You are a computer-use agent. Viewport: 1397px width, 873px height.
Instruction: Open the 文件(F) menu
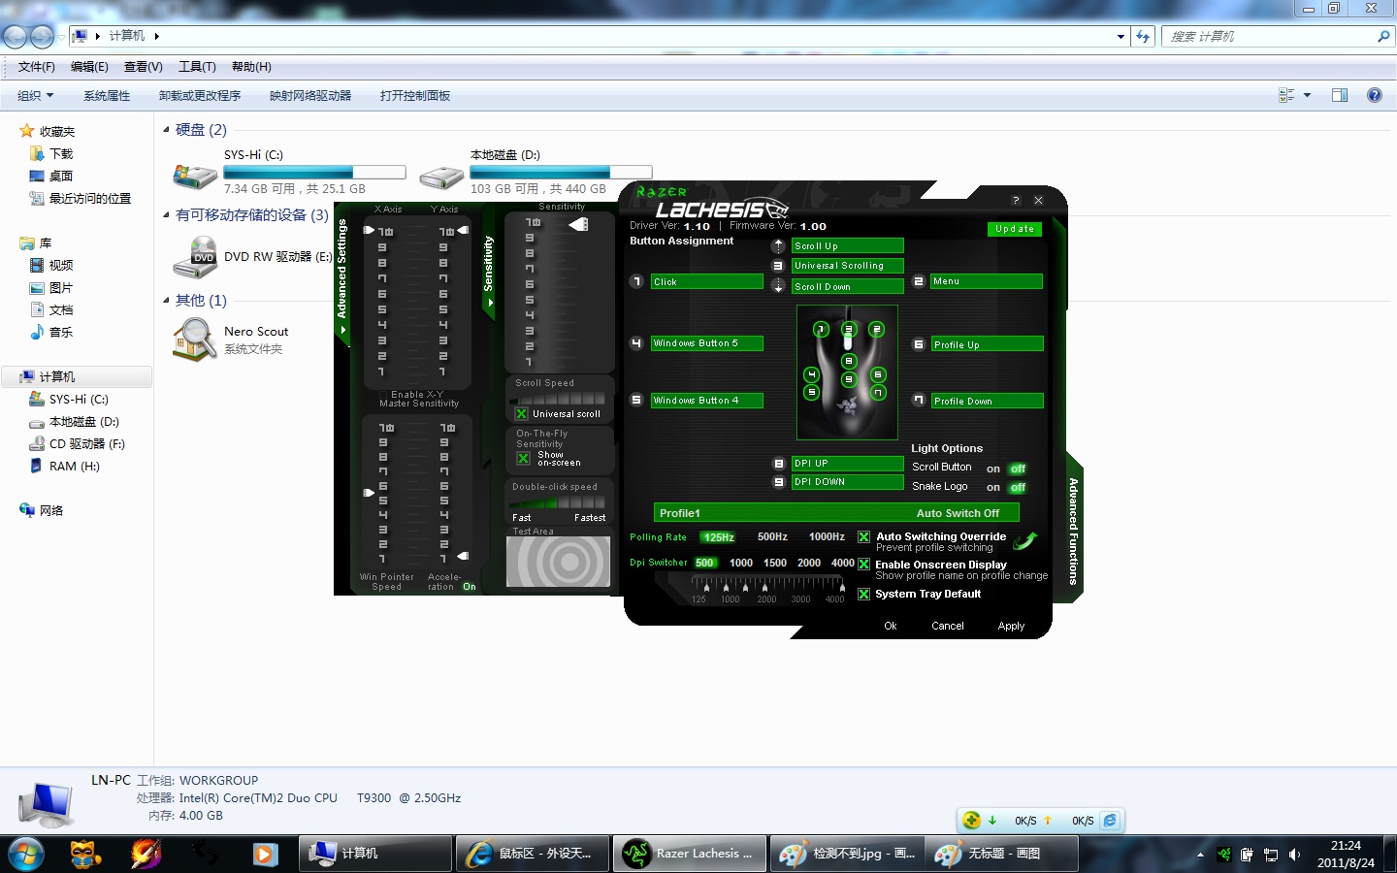pyautogui.click(x=36, y=67)
